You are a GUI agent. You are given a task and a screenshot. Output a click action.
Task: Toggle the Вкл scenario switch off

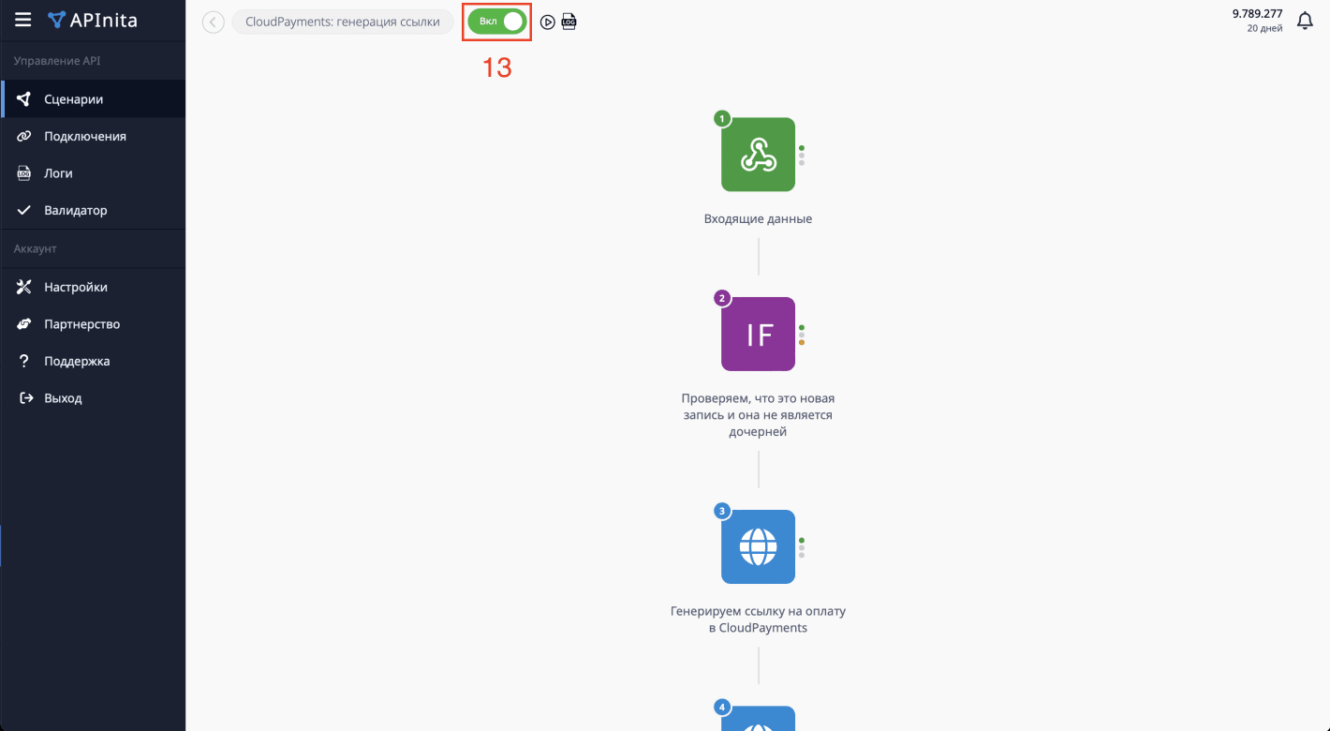pos(496,21)
